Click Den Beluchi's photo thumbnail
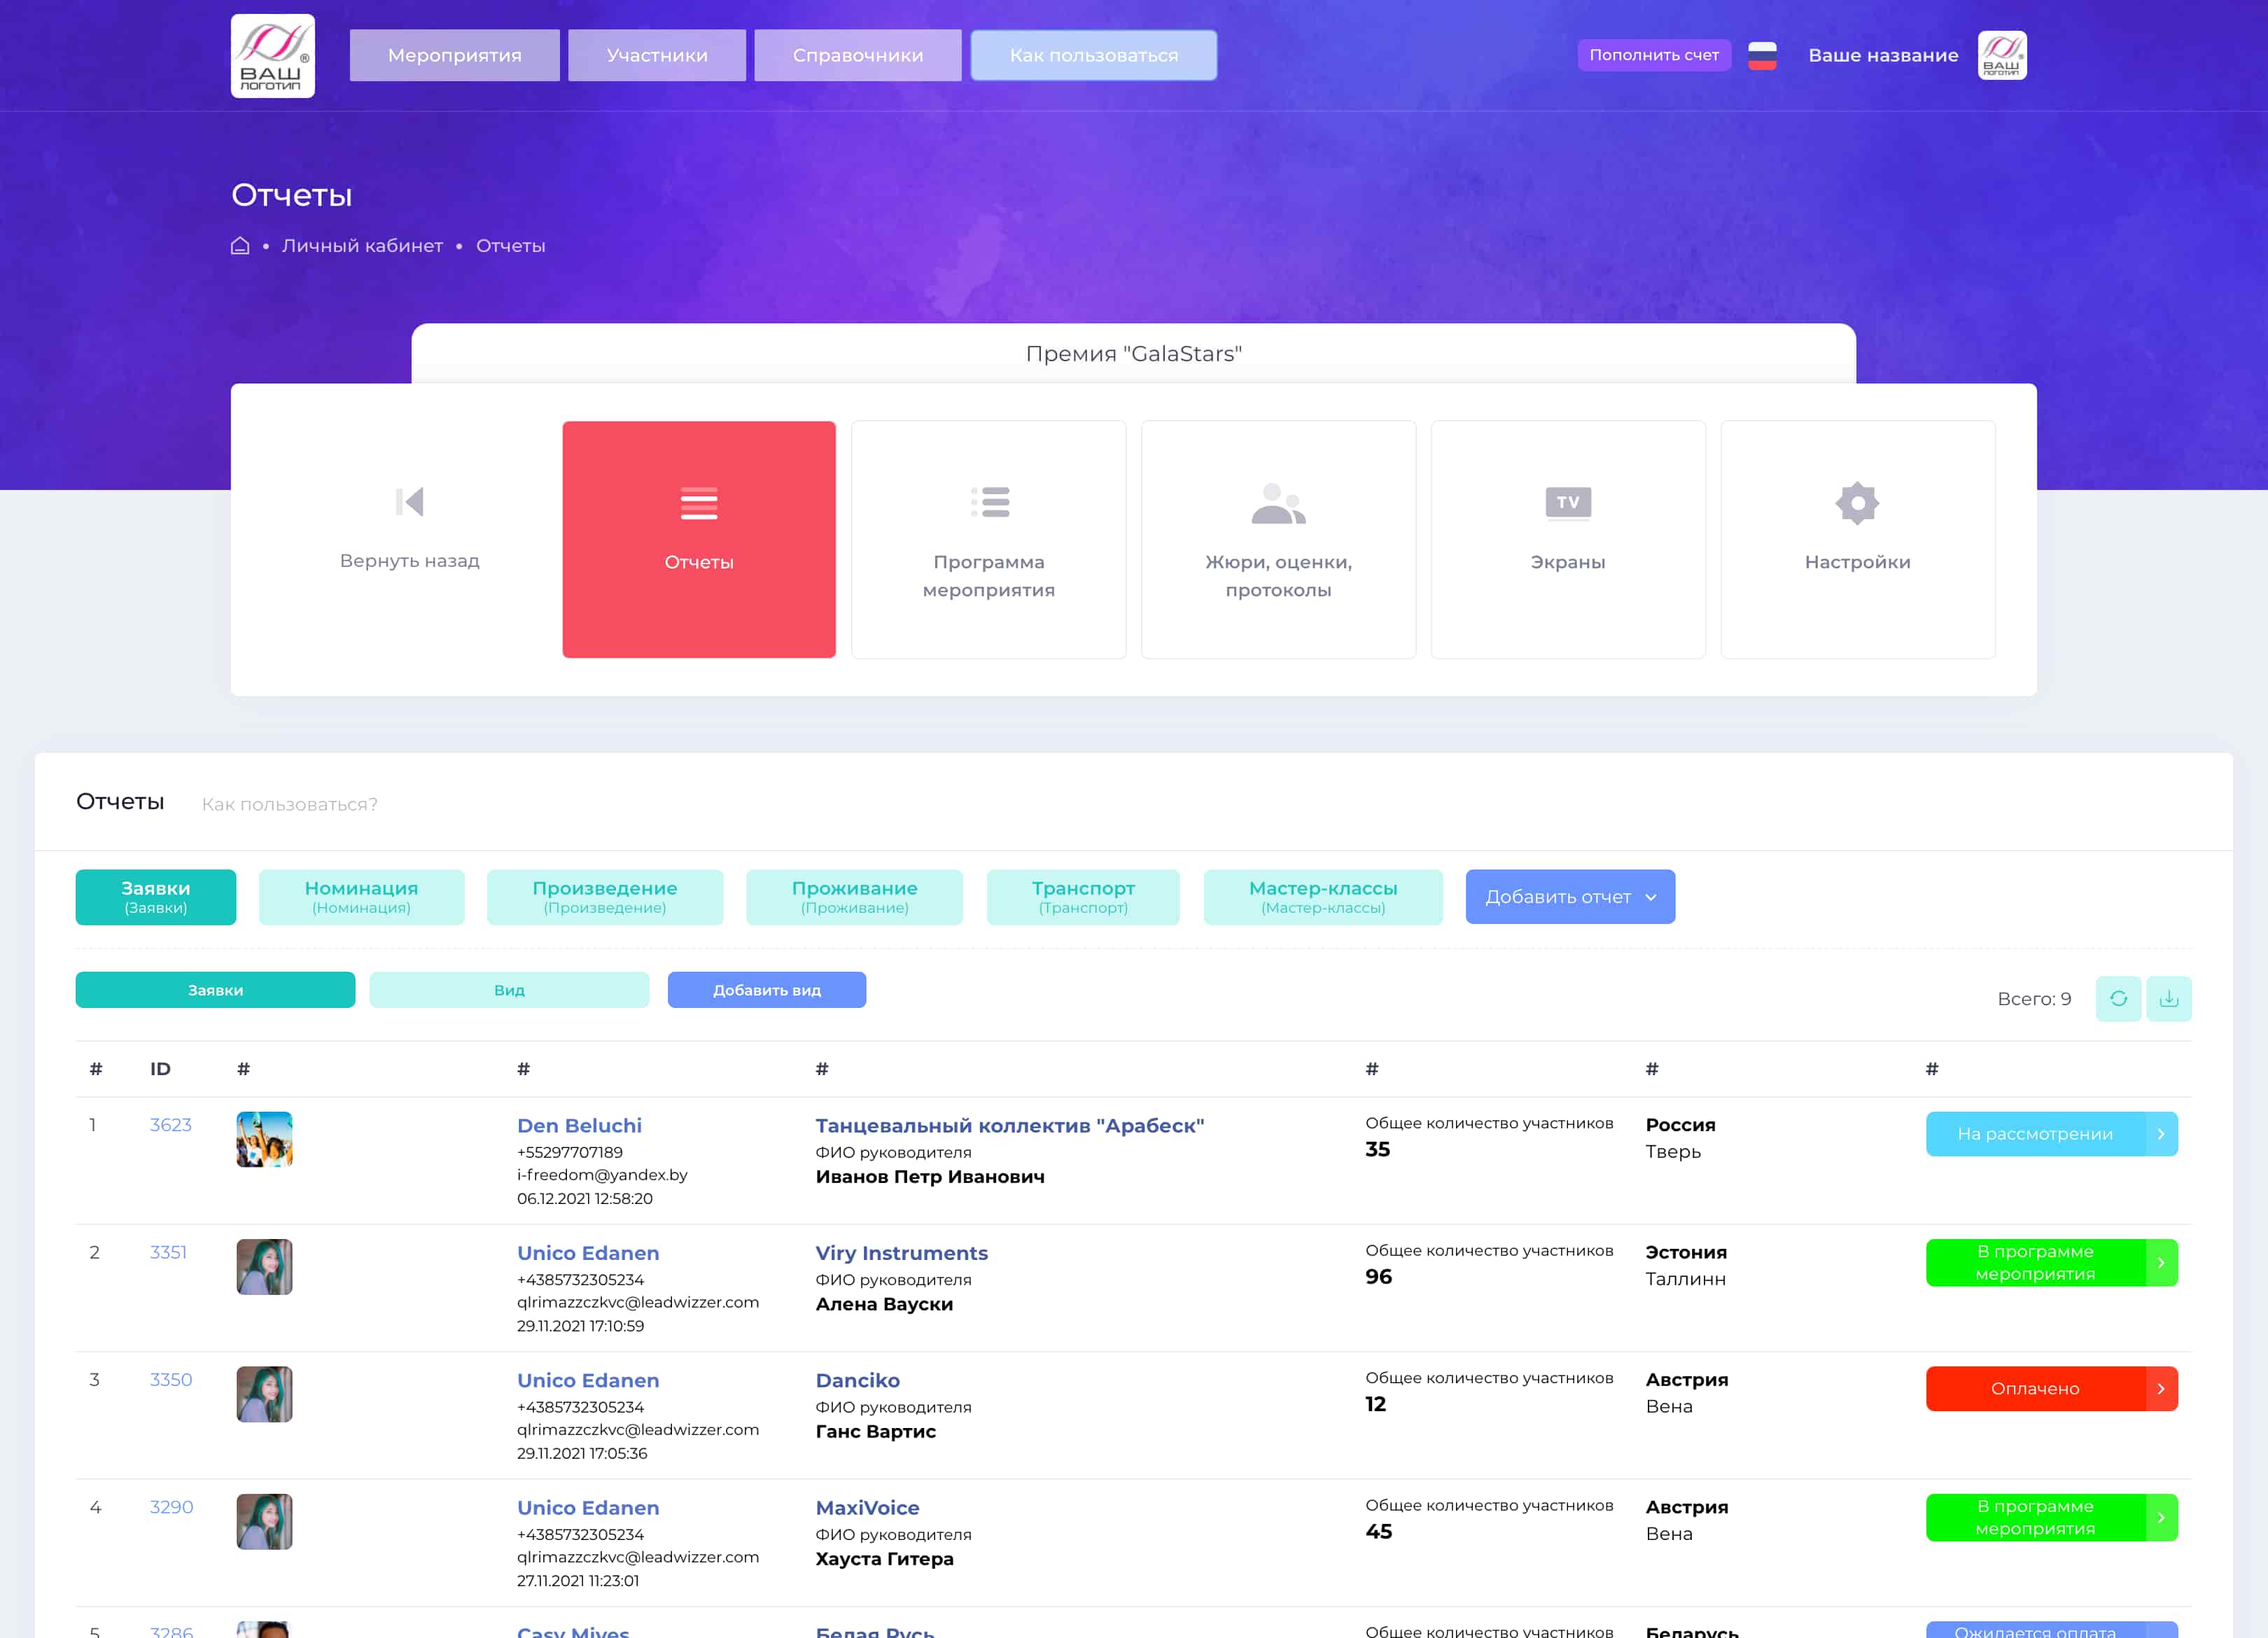The image size is (2268, 1638). click(x=264, y=1139)
